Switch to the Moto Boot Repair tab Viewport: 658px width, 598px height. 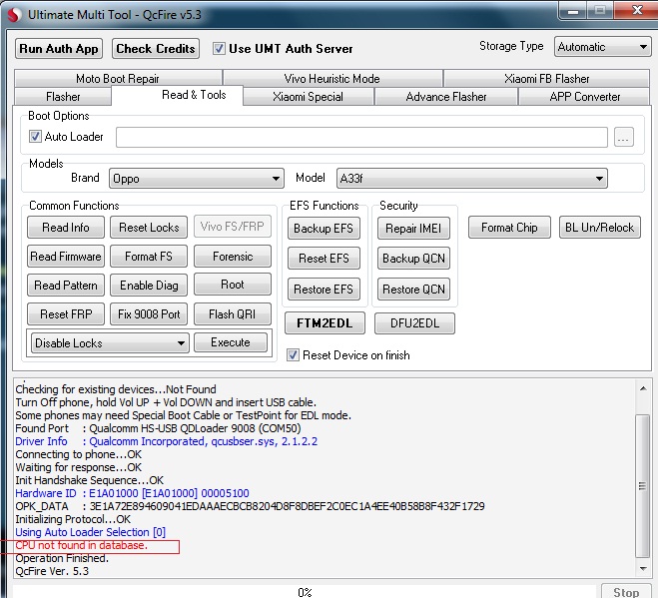(x=118, y=79)
